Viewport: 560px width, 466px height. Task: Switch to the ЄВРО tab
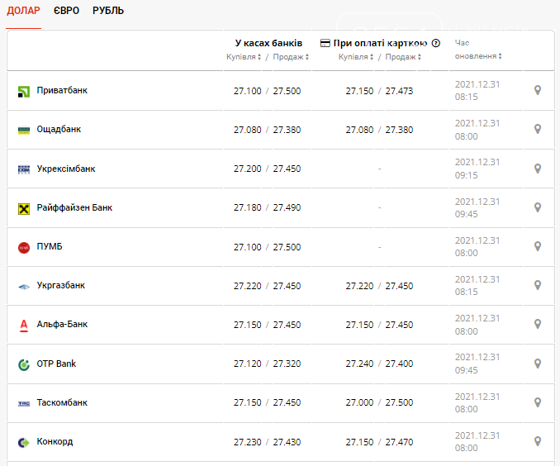click(x=66, y=11)
